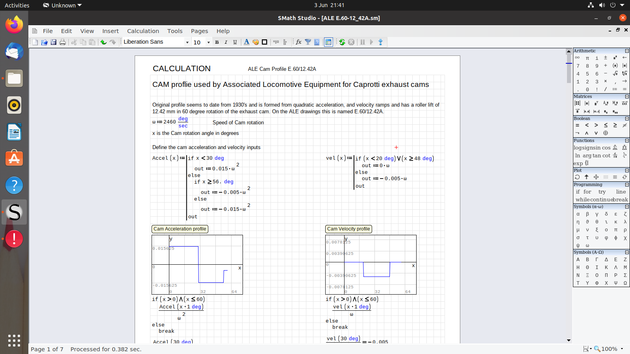Image resolution: width=630 pixels, height=354 pixels.
Task: Open the background color palette
Action: tap(256, 42)
